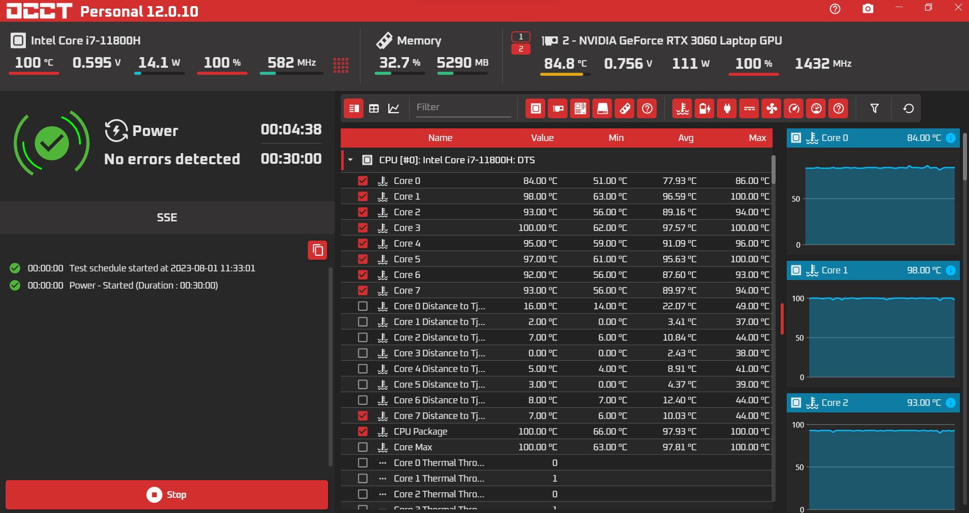
Task: Open the info icon on the Core 1 graph
Action: click(951, 270)
